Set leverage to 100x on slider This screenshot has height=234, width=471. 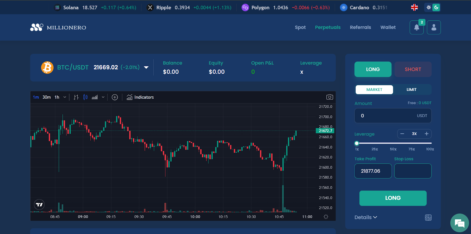pos(430,149)
